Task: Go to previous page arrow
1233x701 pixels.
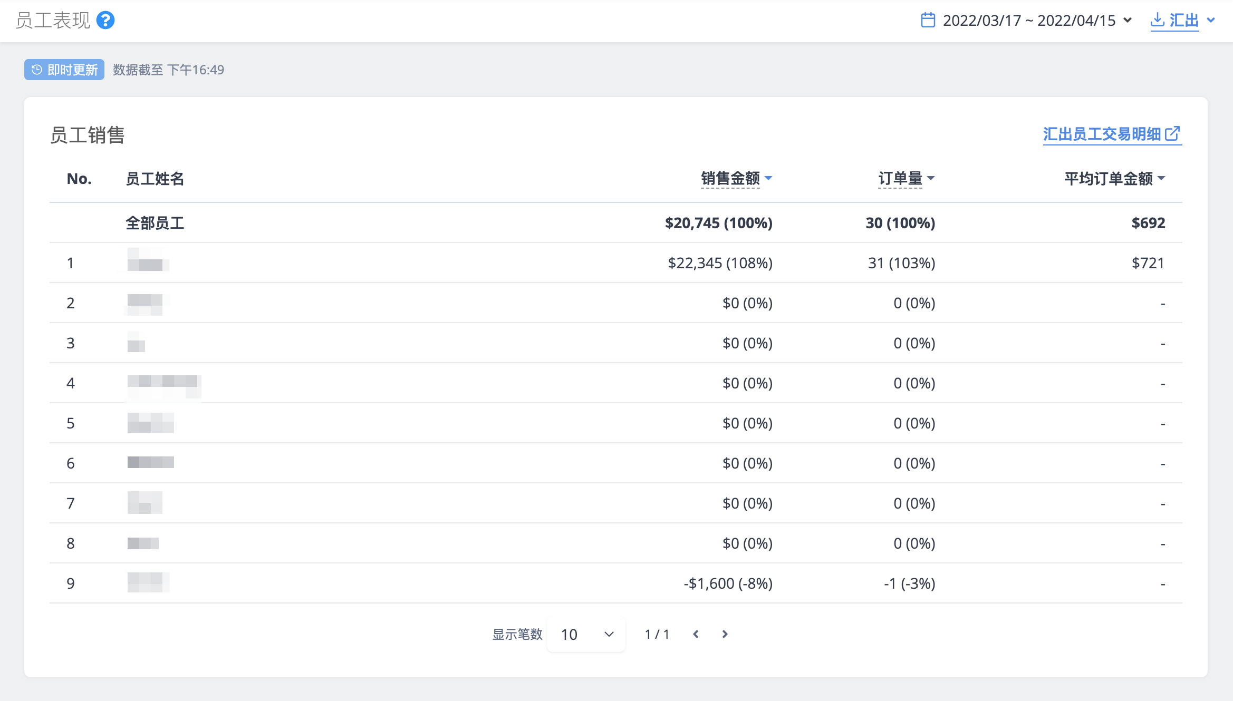Action: 696,634
